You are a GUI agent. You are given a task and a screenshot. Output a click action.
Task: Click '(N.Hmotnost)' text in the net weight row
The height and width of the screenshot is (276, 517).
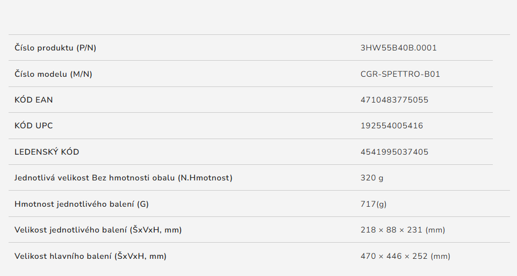pos(205,178)
